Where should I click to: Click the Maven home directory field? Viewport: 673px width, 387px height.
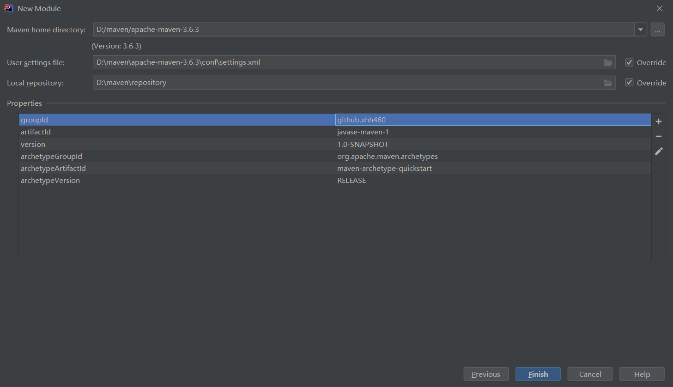click(364, 30)
